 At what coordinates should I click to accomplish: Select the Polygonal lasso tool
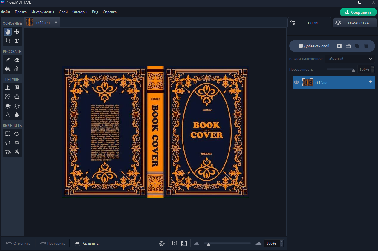point(17,143)
